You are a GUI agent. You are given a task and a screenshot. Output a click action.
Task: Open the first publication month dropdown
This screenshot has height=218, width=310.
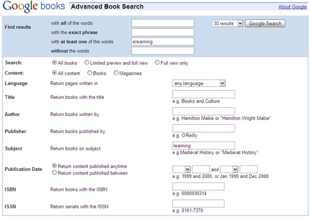pos(181,169)
